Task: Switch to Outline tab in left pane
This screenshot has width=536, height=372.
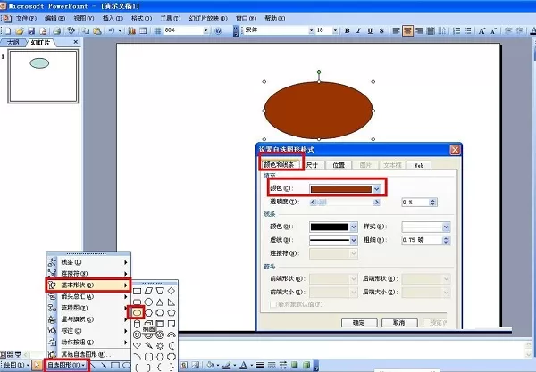Action: tap(13, 43)
